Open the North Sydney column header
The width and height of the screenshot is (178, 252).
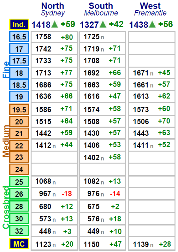pyautogui.click(x=53, y=9)
